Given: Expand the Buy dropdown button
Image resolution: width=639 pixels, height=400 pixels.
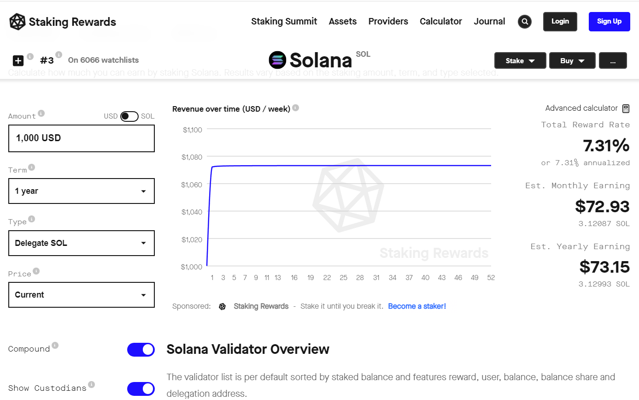Looking at the screenshot, I should [572, 60].
